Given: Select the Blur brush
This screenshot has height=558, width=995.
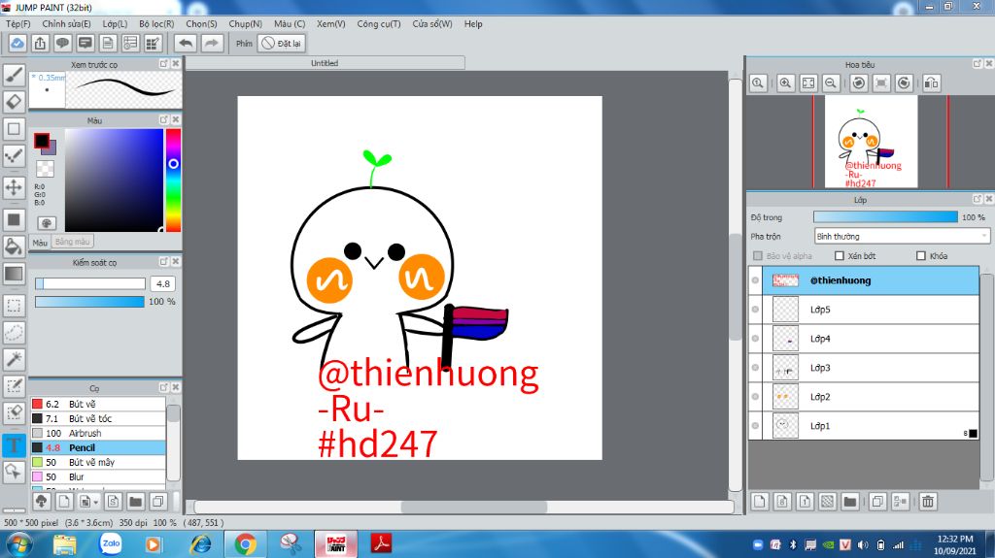Looking at the screenshot, I should [x=98, y=476].
